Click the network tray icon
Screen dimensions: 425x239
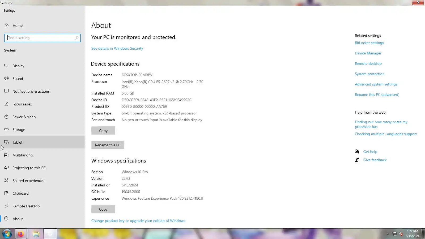point(394,234)
